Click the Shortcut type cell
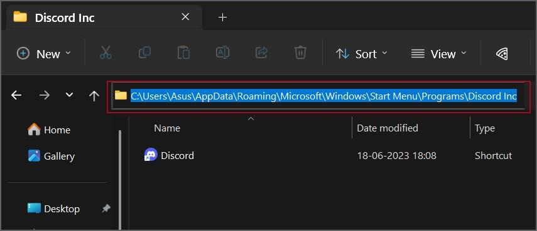Screen dimensions: 537x231 (493, 156)
